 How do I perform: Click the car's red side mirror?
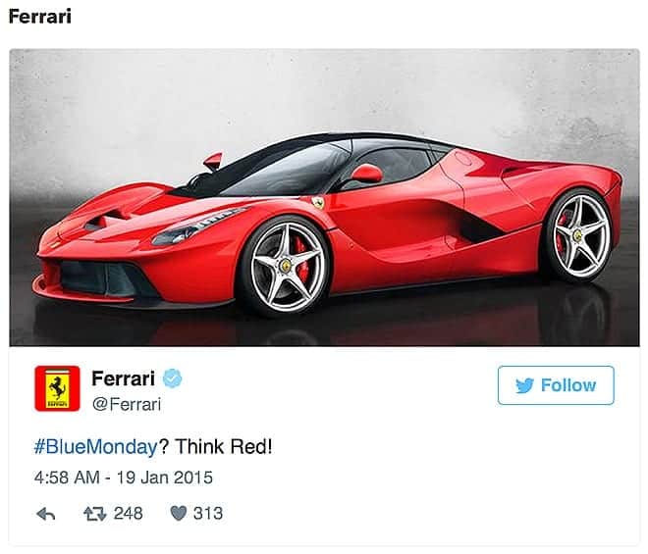click(366, 174)
